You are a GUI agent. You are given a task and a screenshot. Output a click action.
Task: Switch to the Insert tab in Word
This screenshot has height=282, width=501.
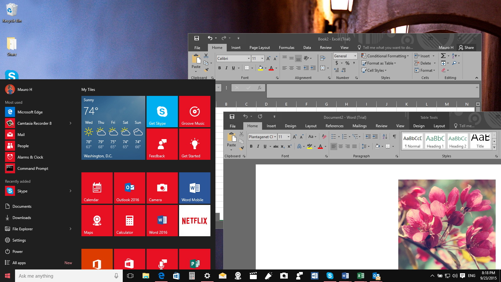tap(271, 126)
